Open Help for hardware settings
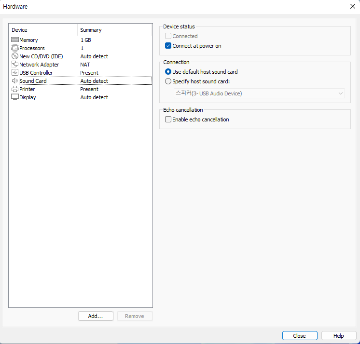Screen dimensions: 360x344 click(x=339, y=336)
